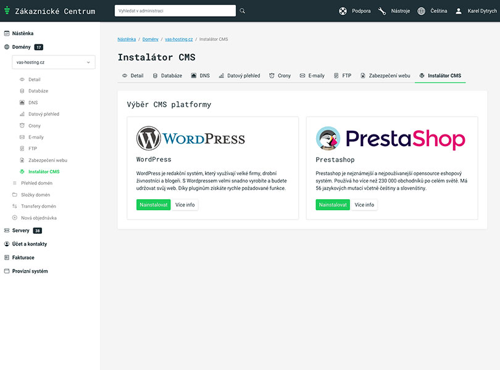Image resolution: width=500 pixels, height=370 pixels.
Task: Click the Transfery domén arrows icon
Action: coord(14,206)
